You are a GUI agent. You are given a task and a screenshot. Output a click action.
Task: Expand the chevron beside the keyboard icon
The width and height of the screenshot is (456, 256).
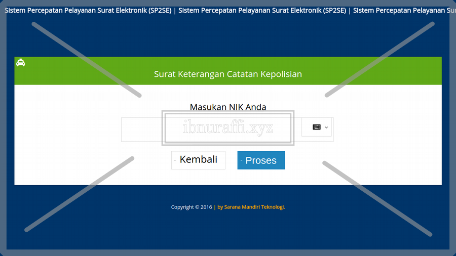click(326, 127)
